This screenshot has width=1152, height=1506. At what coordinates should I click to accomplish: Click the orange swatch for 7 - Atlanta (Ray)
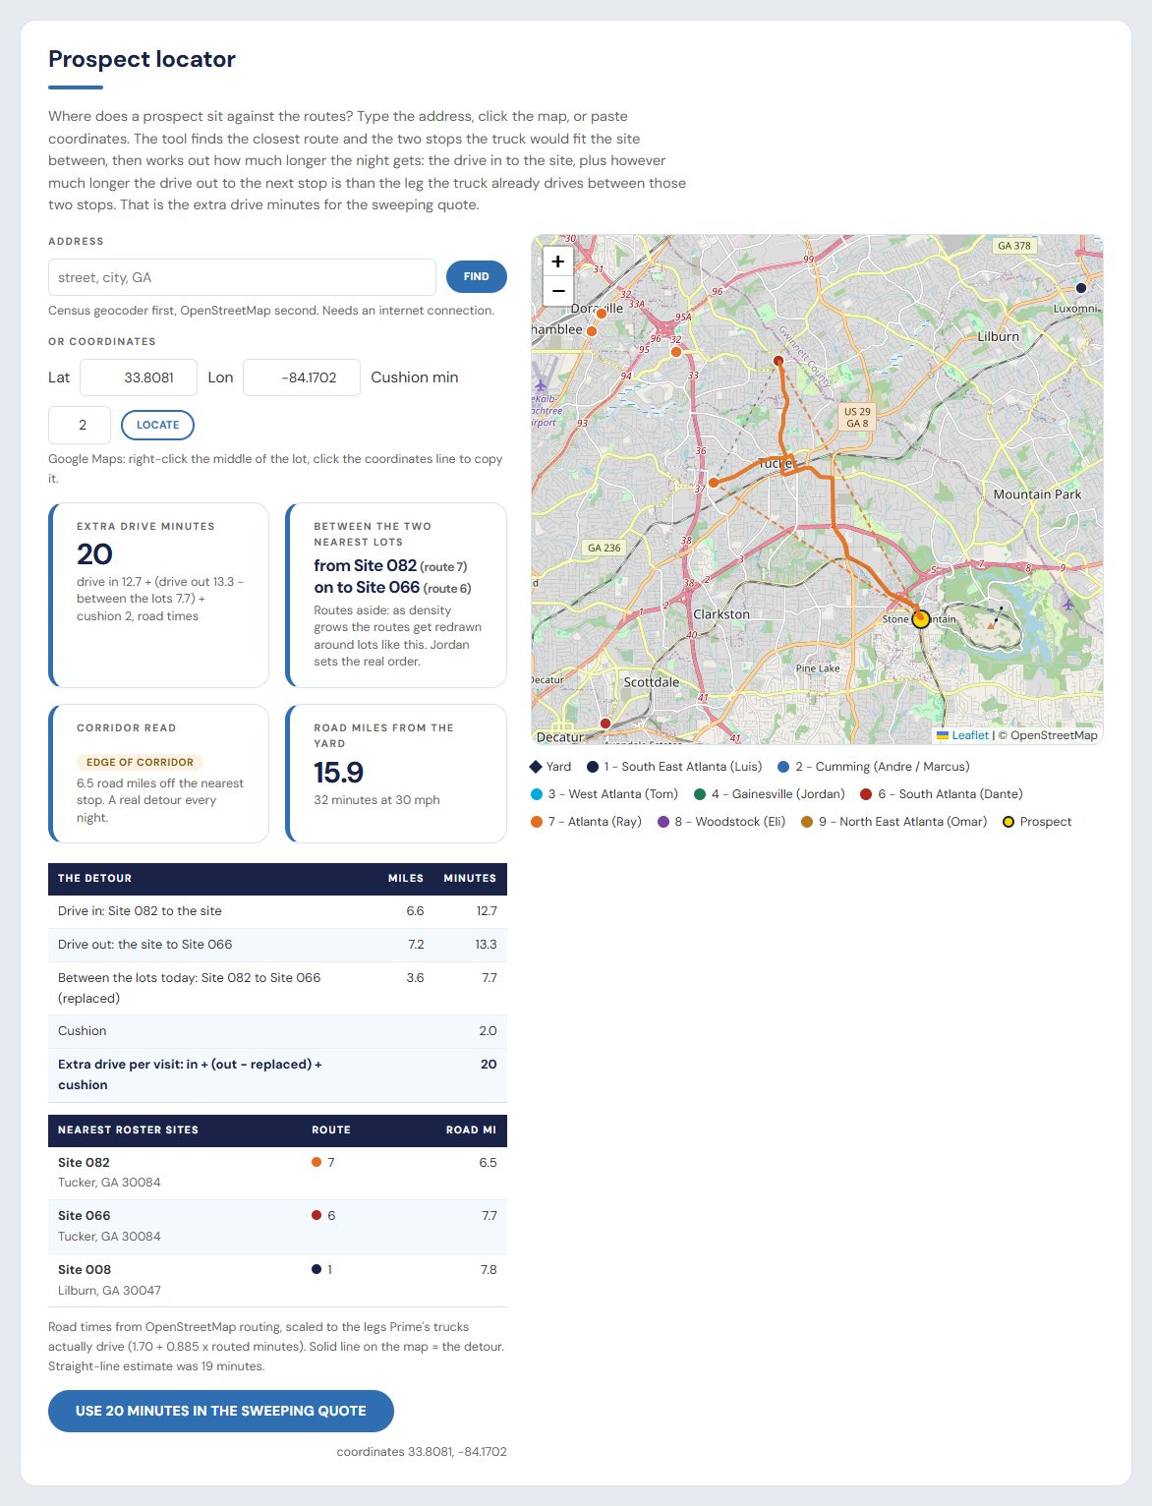(537, 822)
